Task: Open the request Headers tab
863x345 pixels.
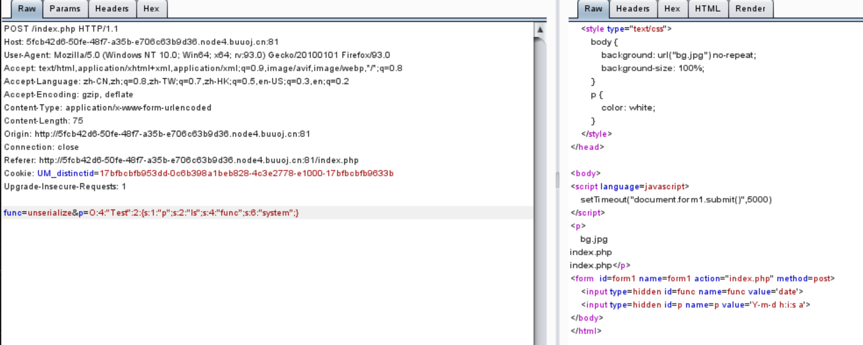Action: tap(112, 9)
